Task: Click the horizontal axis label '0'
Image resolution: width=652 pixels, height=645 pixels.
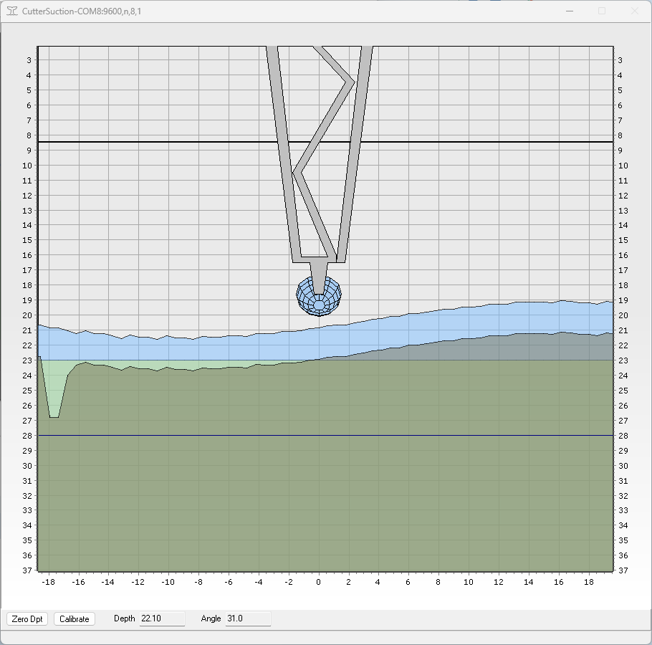Action: click(319, 582)
